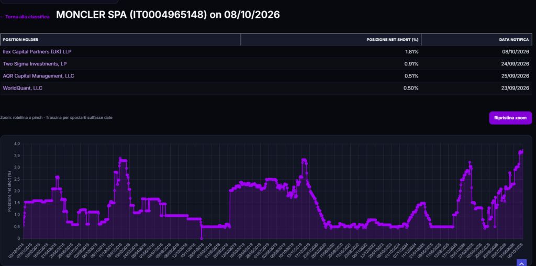Click the 2,5 y-axis label
536x266 pixels.
[x=17, y=179]
